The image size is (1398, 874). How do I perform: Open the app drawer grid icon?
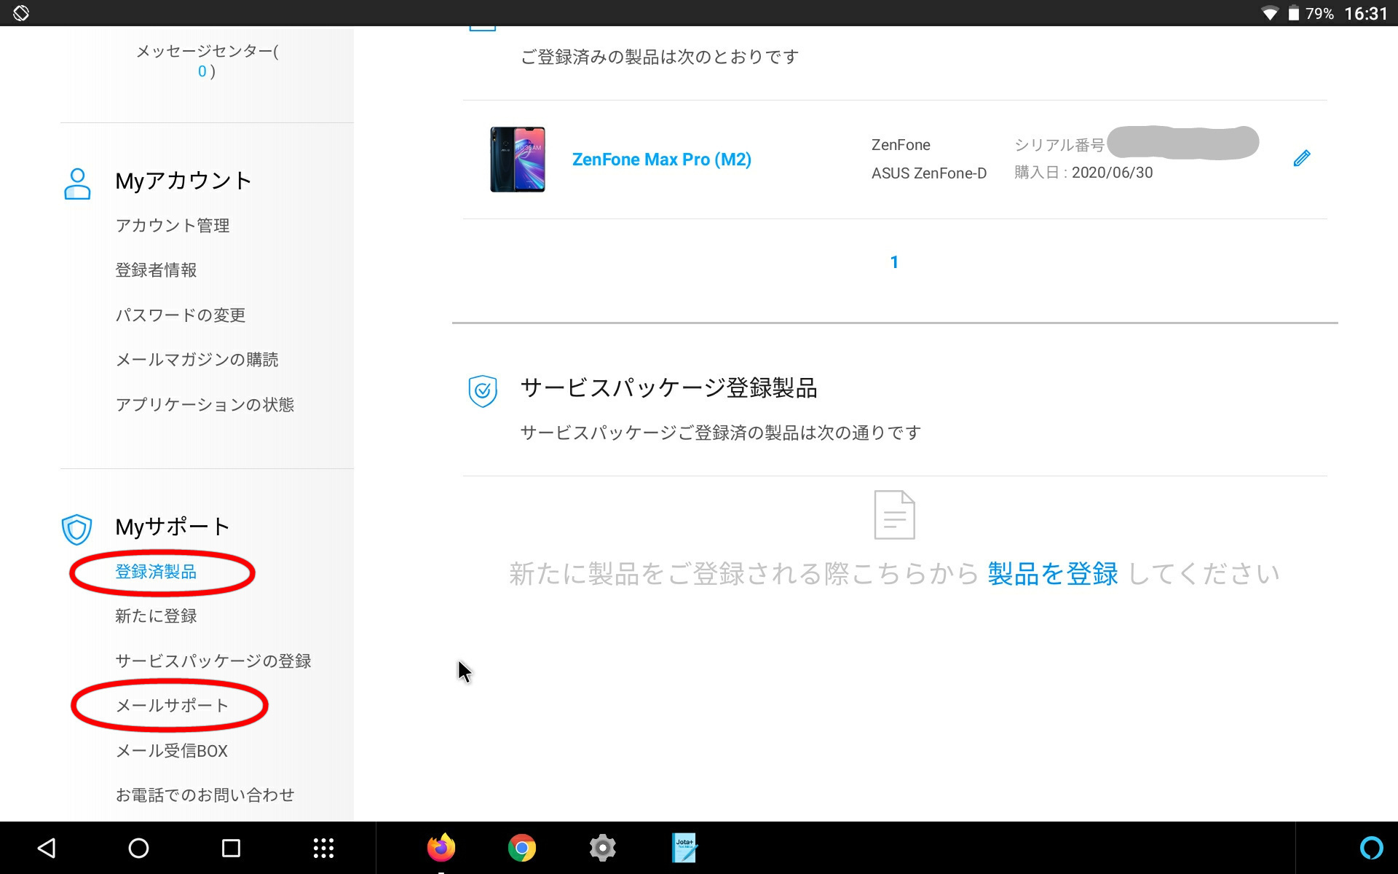click(x=323, y=848)
